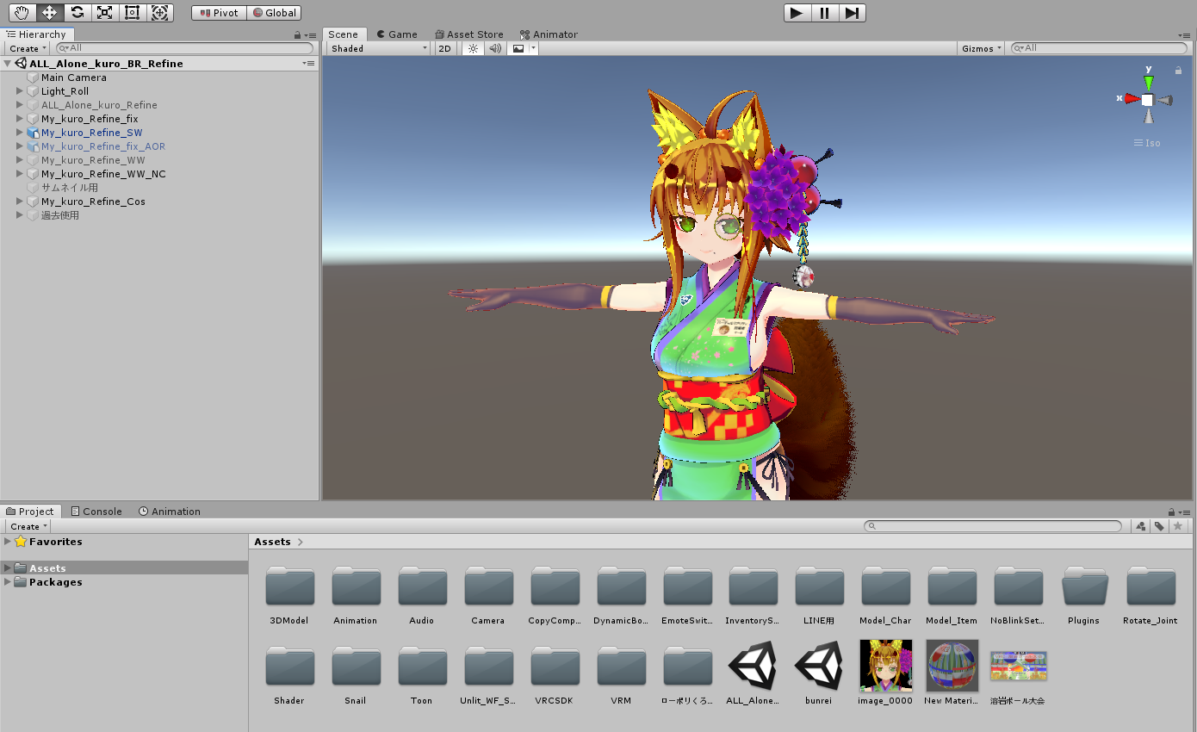Open the Shaded draw mode dropdown
1197x732 pixels.
379,49
